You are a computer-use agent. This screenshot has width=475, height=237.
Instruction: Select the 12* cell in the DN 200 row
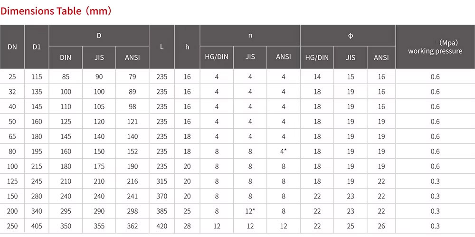pyautogui.click(x=250, y=211)
